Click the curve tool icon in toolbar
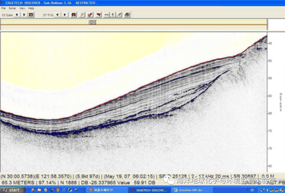 click(x=82, y=14)
